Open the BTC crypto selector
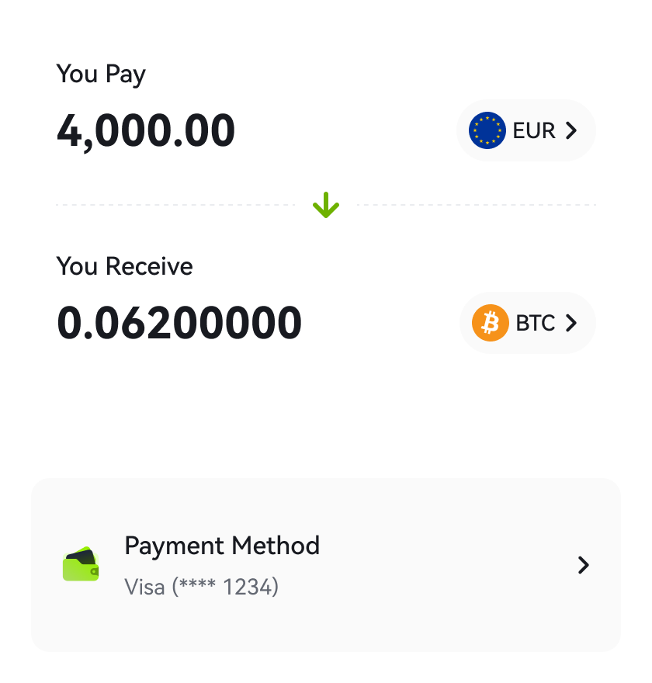Viewport: 652px width, 683px height. point(528,323)
